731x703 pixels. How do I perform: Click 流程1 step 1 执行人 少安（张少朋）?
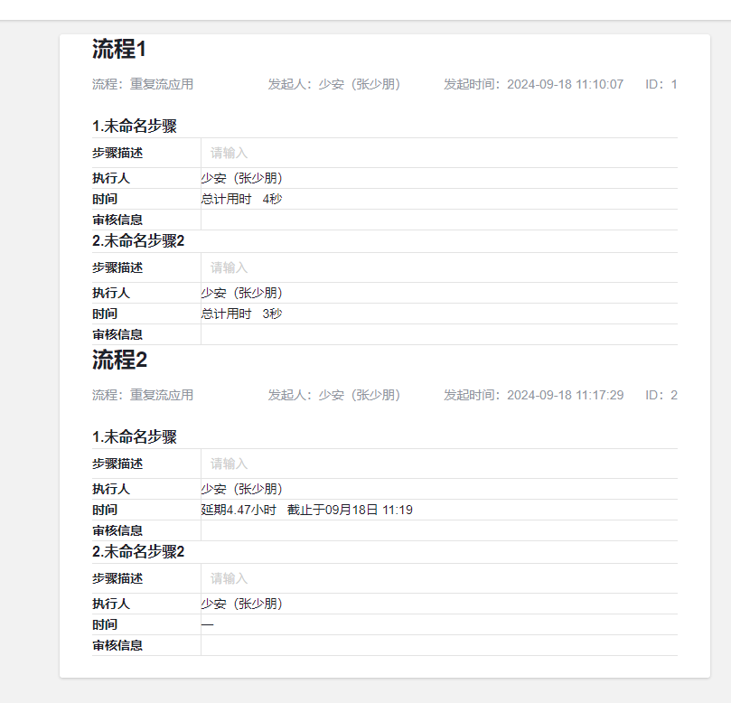(x=241, y=178)
